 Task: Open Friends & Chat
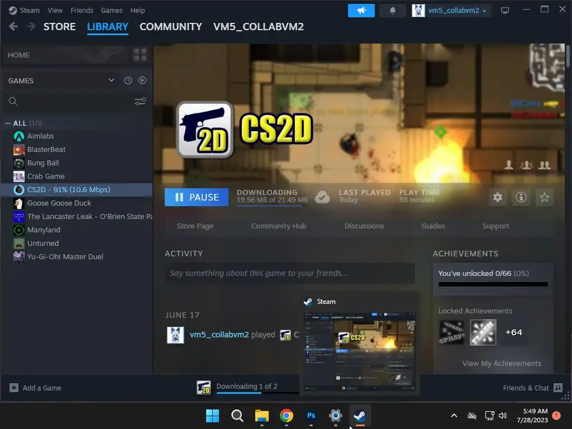[526, 388]
